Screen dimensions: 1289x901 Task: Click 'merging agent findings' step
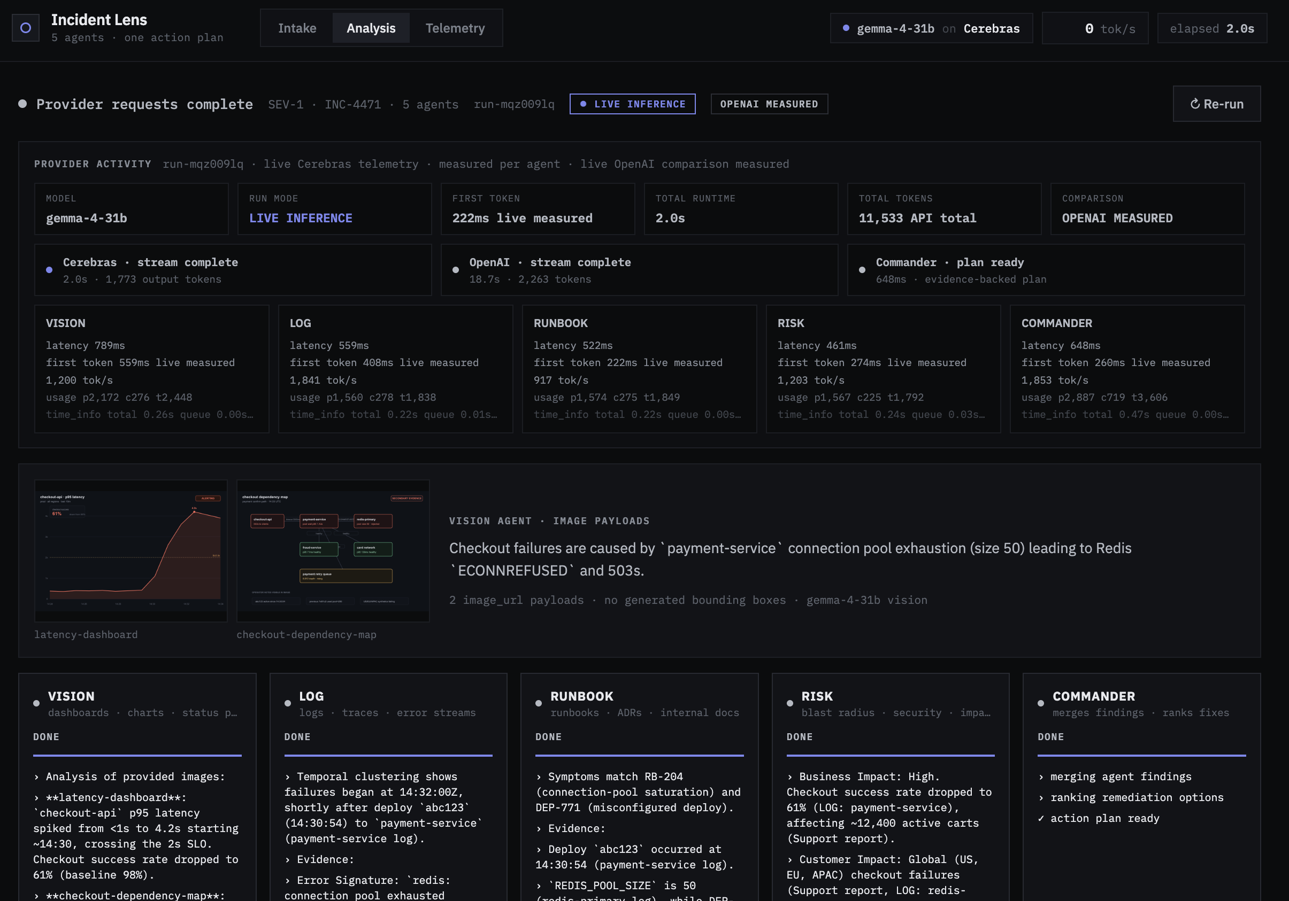[1115, 776]
